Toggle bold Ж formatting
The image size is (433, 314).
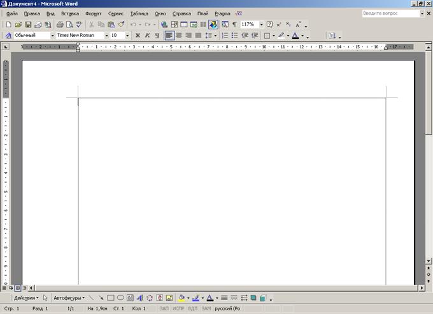pyautogui.click(x=138, y=36)
